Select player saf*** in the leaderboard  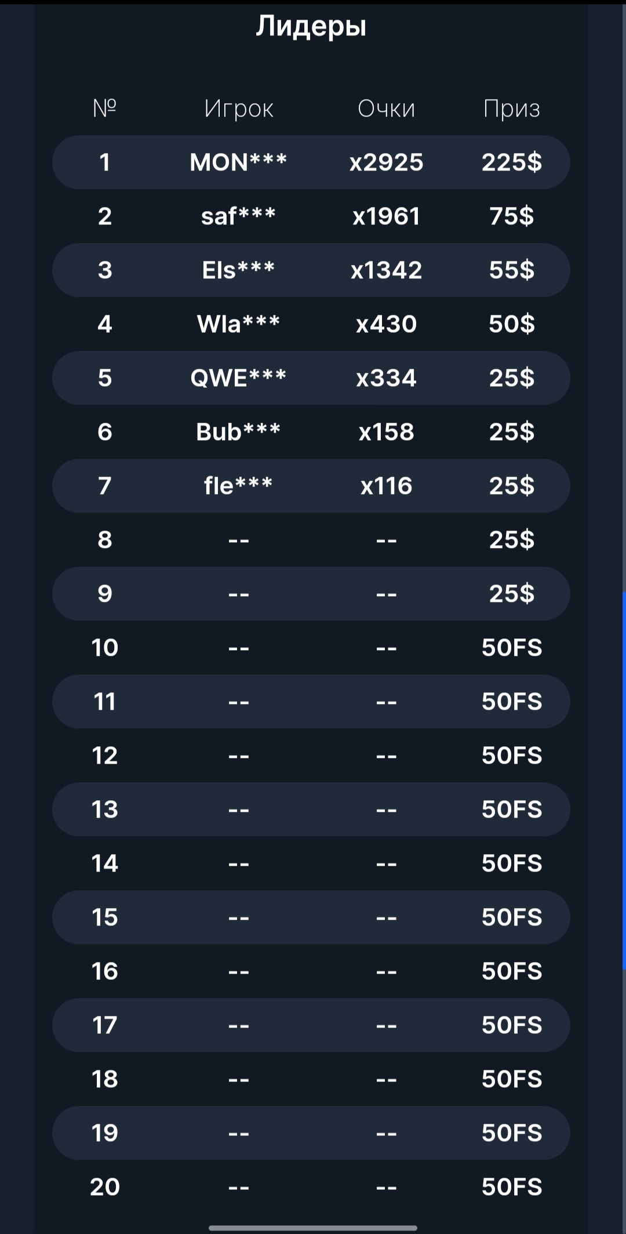pyautogui.click(x=238, y=216)
